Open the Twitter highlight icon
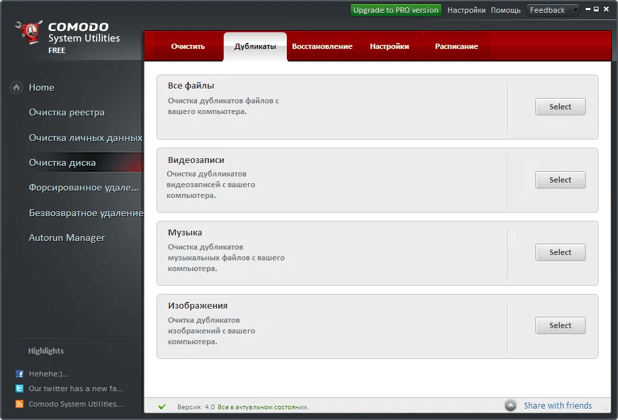Viewport: 618px width, 420px height. (x=19, y=388)
